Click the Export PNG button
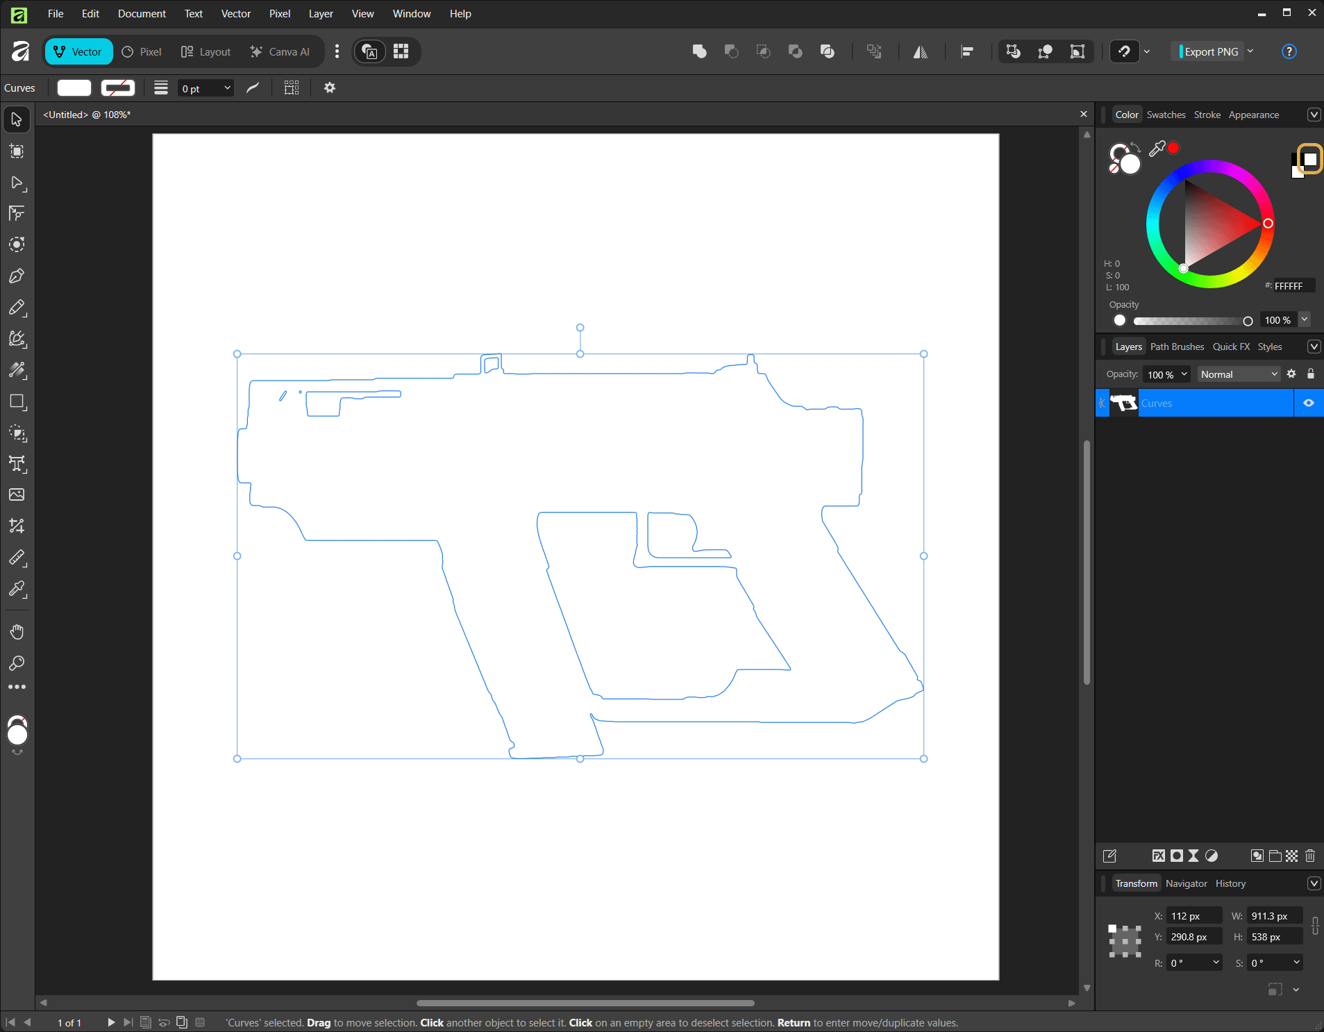The image size is (1324, 1032). [x=1209, y=51]
